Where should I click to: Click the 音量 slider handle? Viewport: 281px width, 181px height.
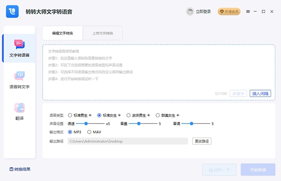click(x=139, y=123)
